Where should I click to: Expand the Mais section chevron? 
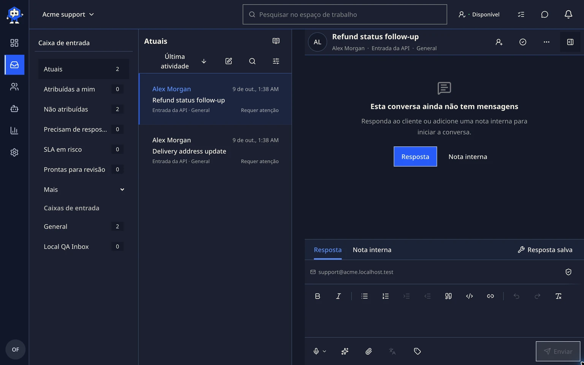pos(122,190)
